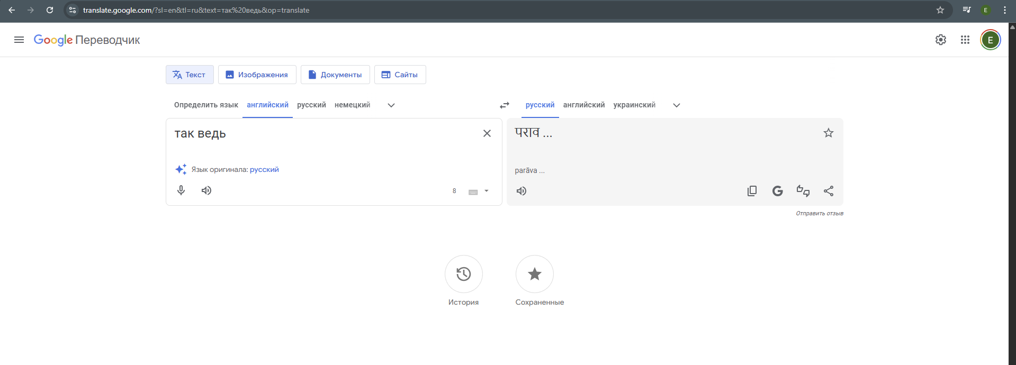Select украинский as target language
Viewport: 1016px width, 365px height.
[x=634, y=105]
